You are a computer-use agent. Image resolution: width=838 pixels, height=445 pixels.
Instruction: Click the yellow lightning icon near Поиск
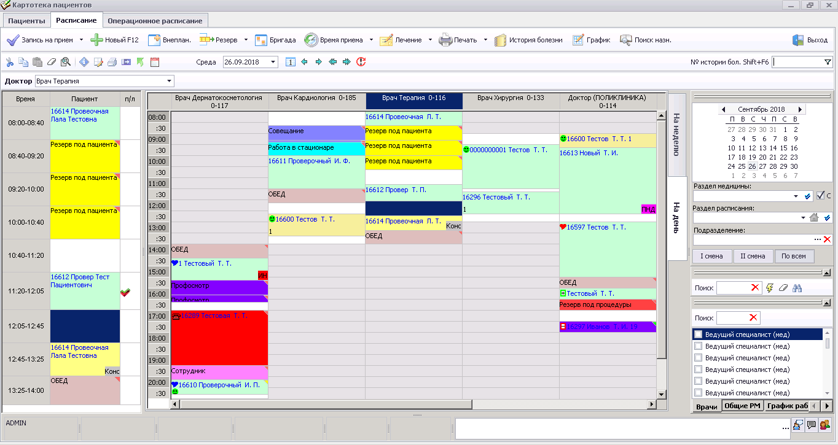click(770, 288)
